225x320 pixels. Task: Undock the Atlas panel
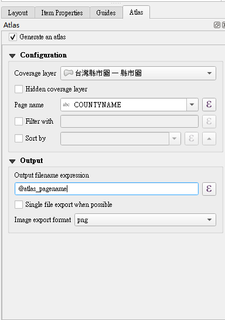click(217, 25)
